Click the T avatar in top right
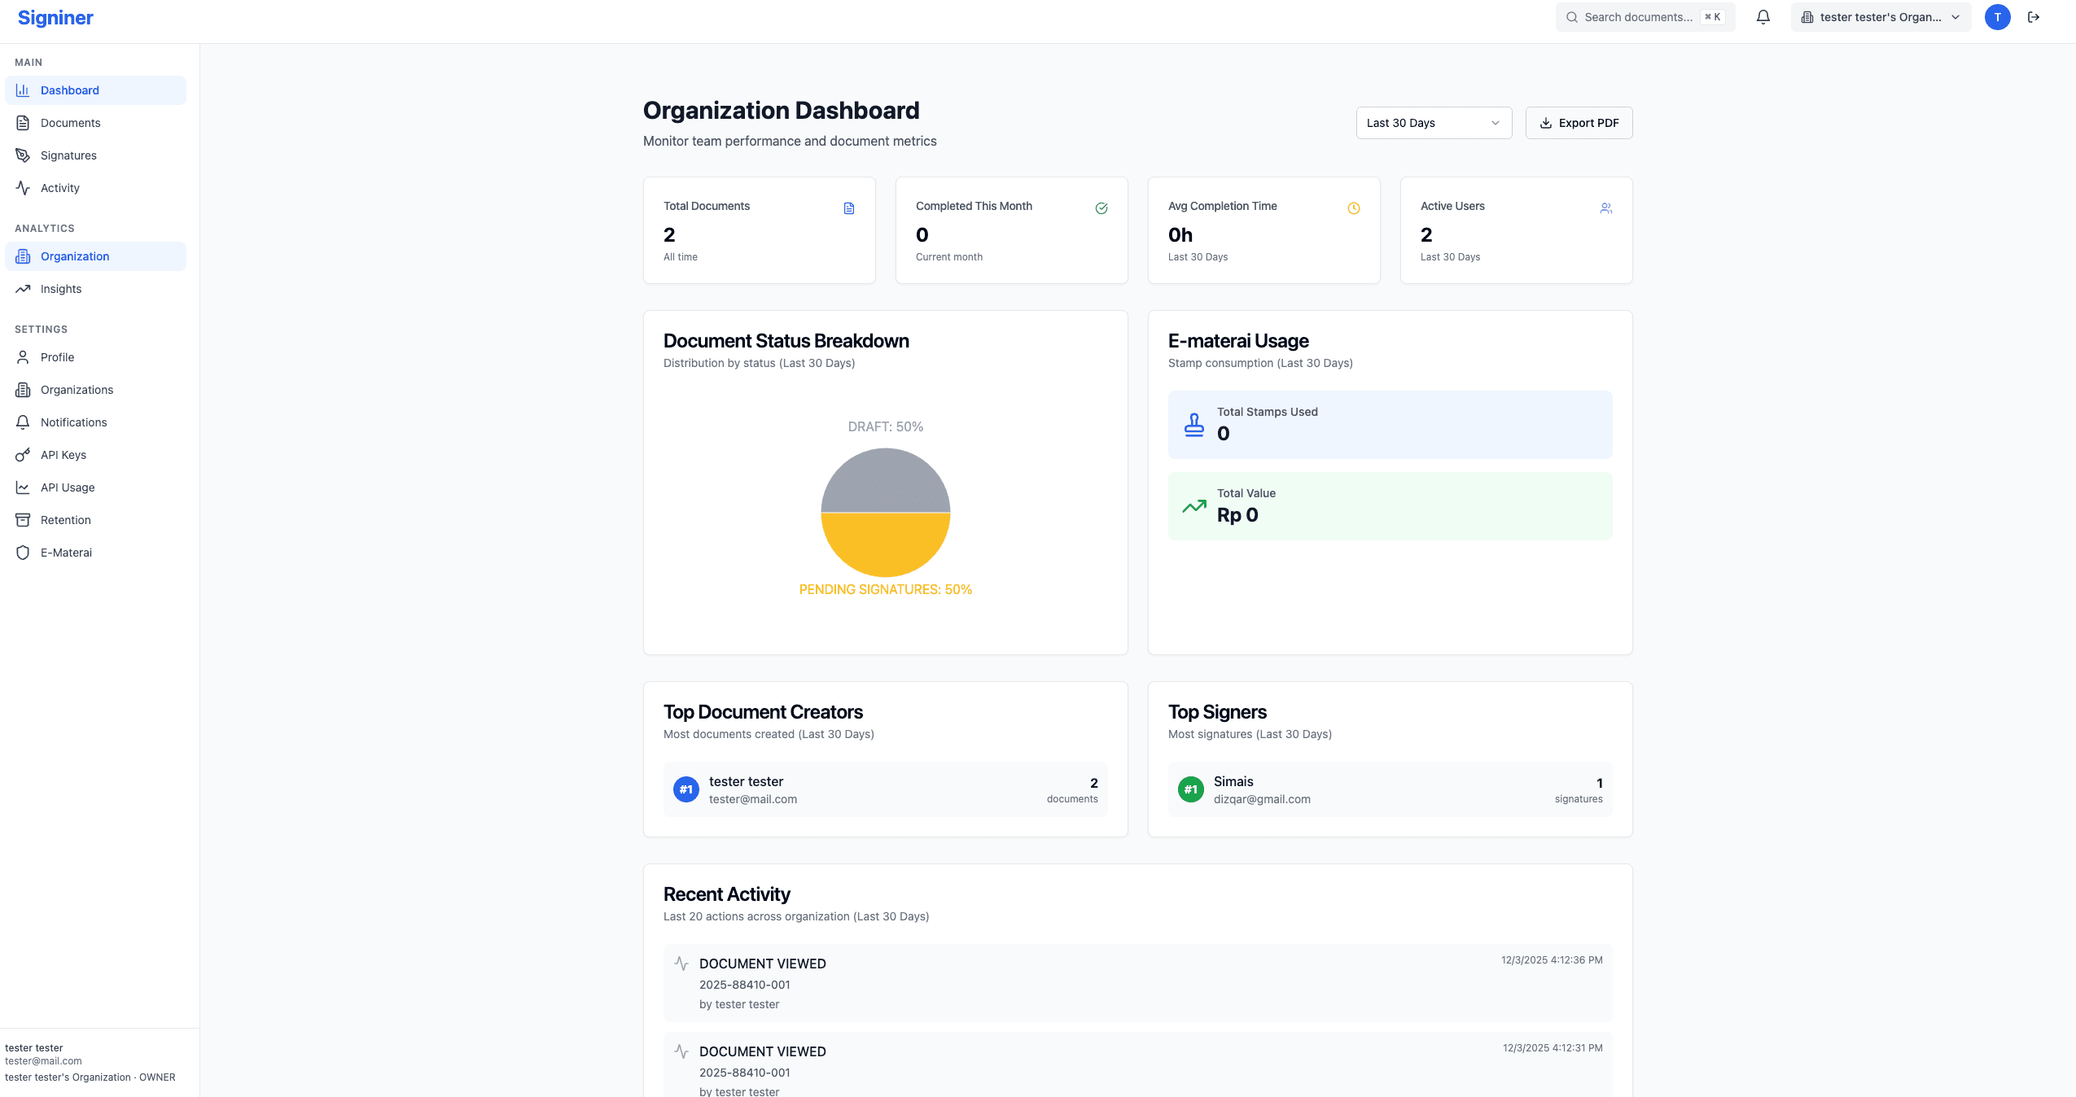2076x1097 pixels. 1996,16
